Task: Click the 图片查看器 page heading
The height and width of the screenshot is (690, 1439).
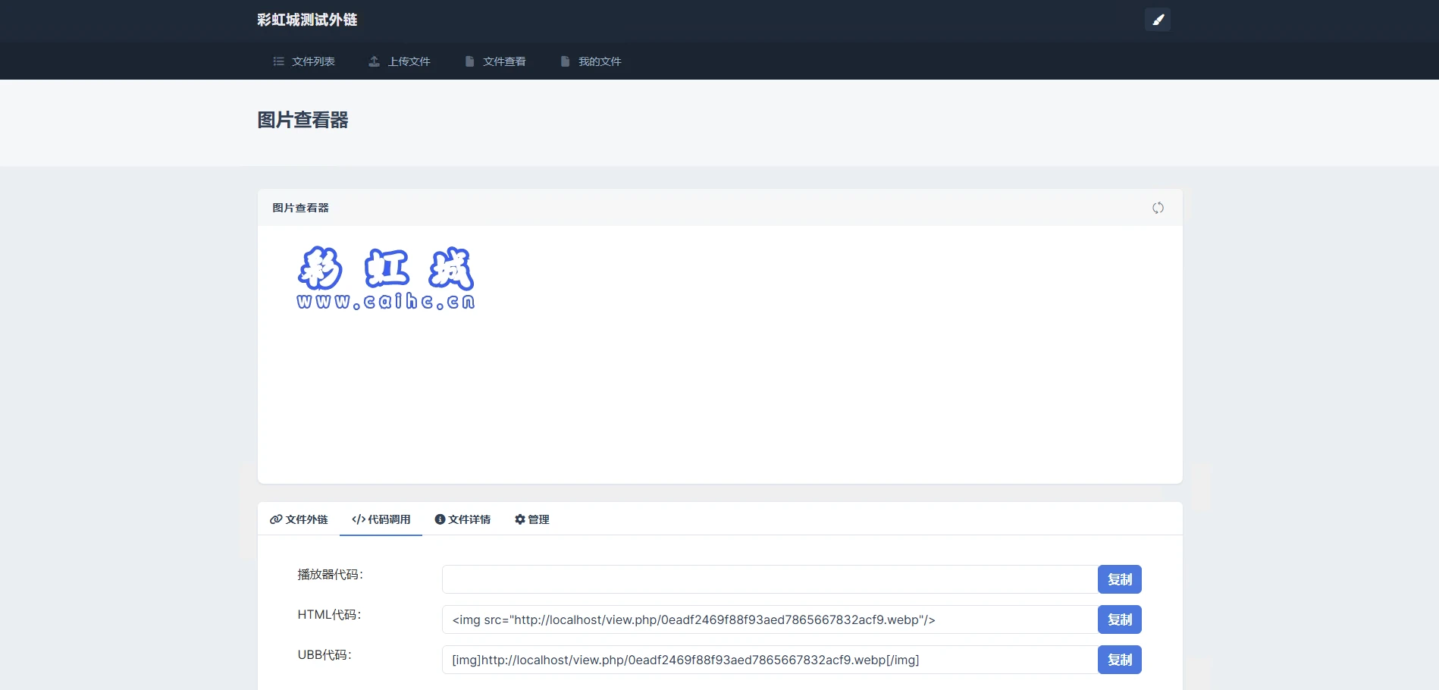Action: point(303,120)
